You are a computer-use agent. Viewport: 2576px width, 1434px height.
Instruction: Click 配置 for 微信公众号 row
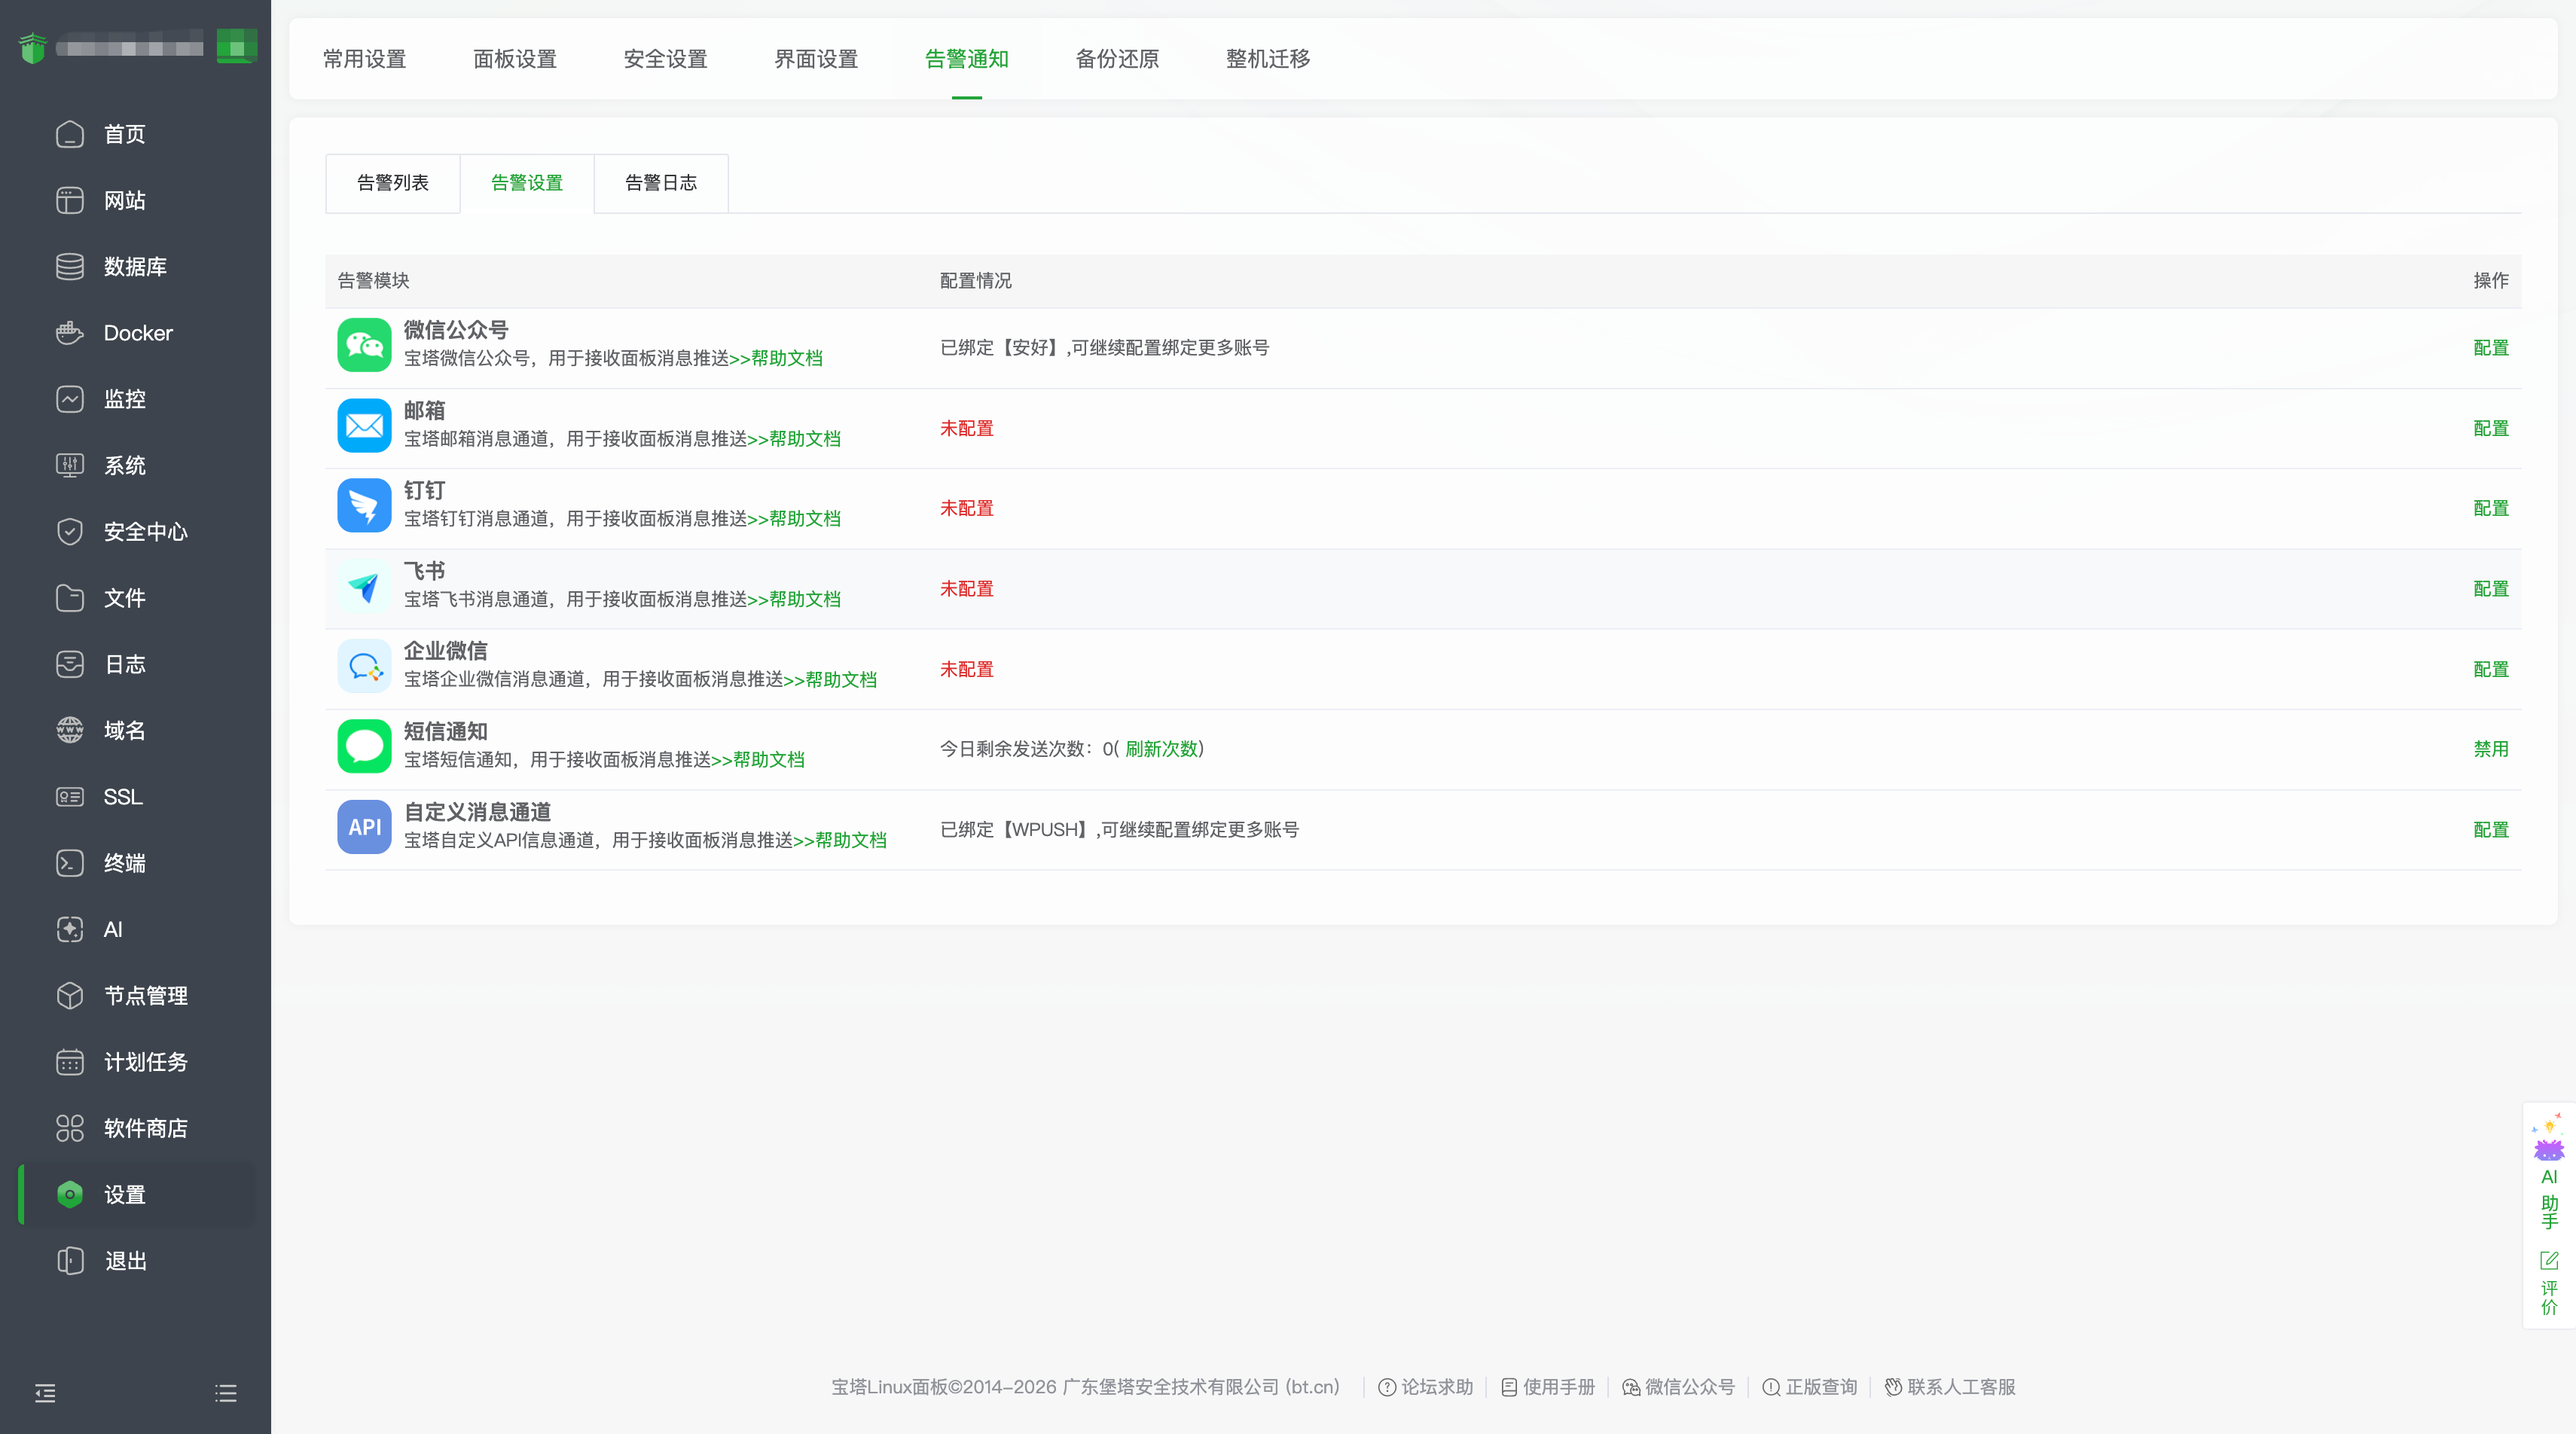(2491, 348)
